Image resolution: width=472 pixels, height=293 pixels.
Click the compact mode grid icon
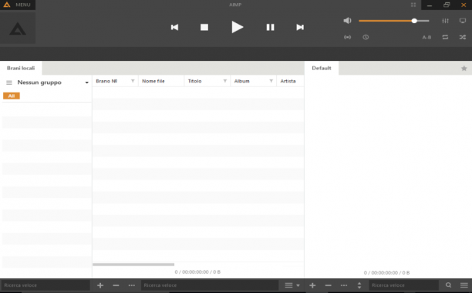pos(413,5)
